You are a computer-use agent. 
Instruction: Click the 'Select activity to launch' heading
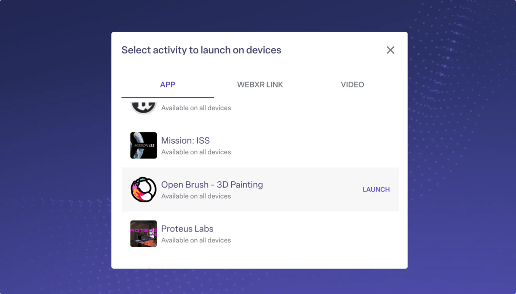[201, 50]
